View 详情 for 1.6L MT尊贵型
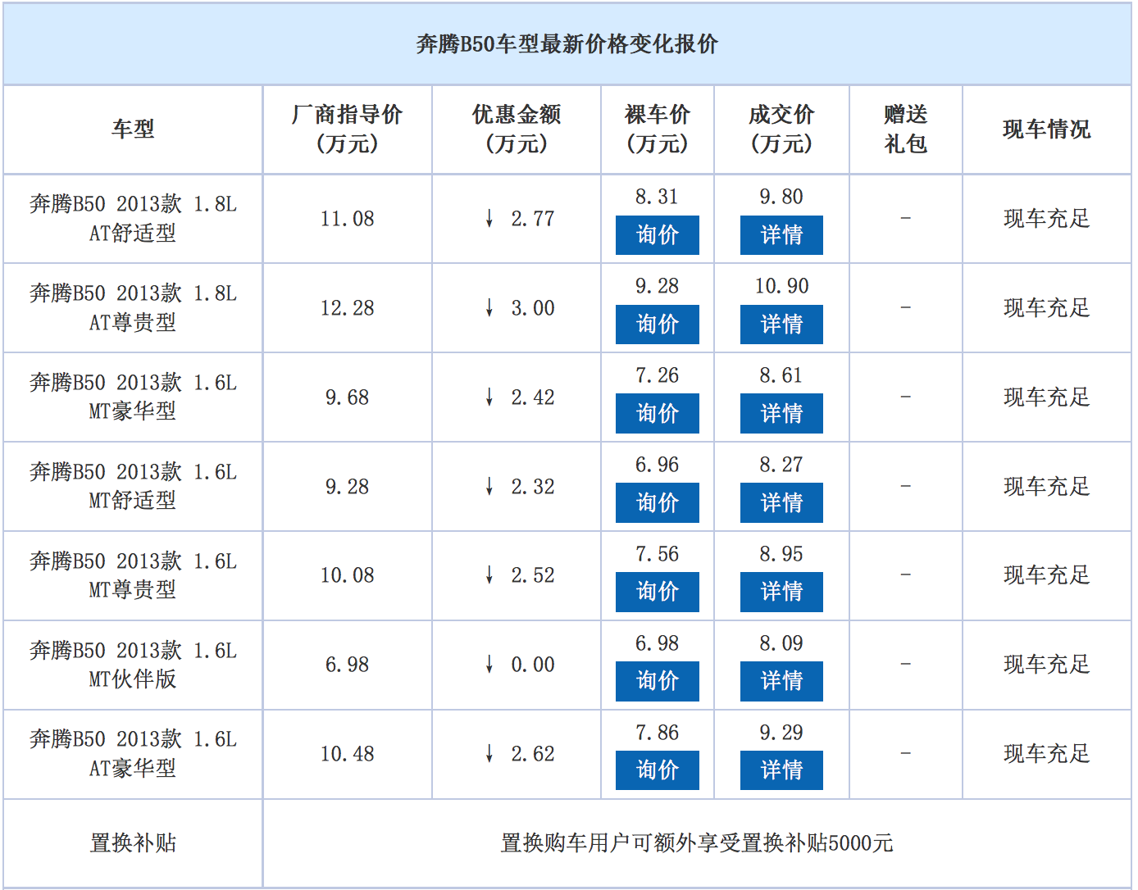The image size is (1138, 890). click(x=781, y=593)
